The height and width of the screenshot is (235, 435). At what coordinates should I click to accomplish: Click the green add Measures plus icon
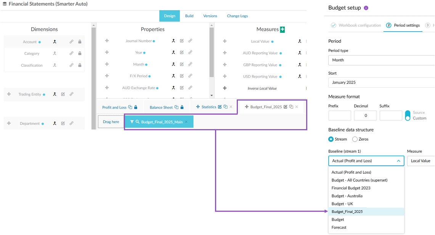pos(283,29)
